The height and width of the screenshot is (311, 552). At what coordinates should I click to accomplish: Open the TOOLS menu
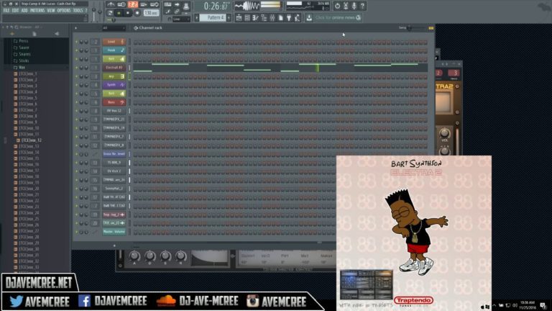point(78,11)
